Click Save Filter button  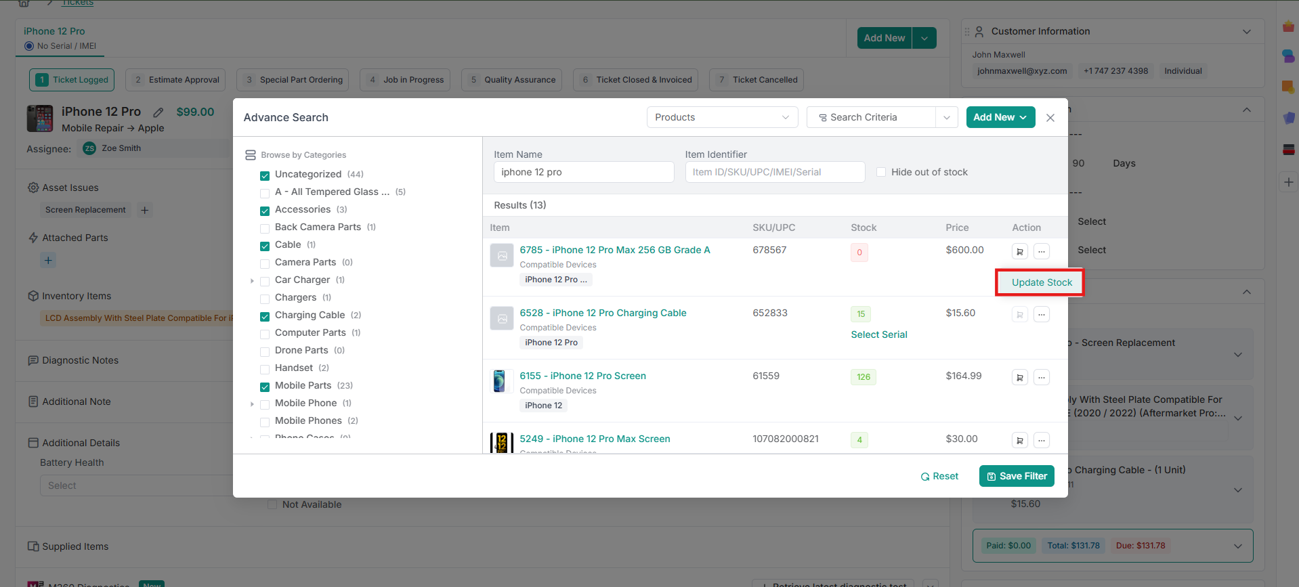coord(1017,476)
